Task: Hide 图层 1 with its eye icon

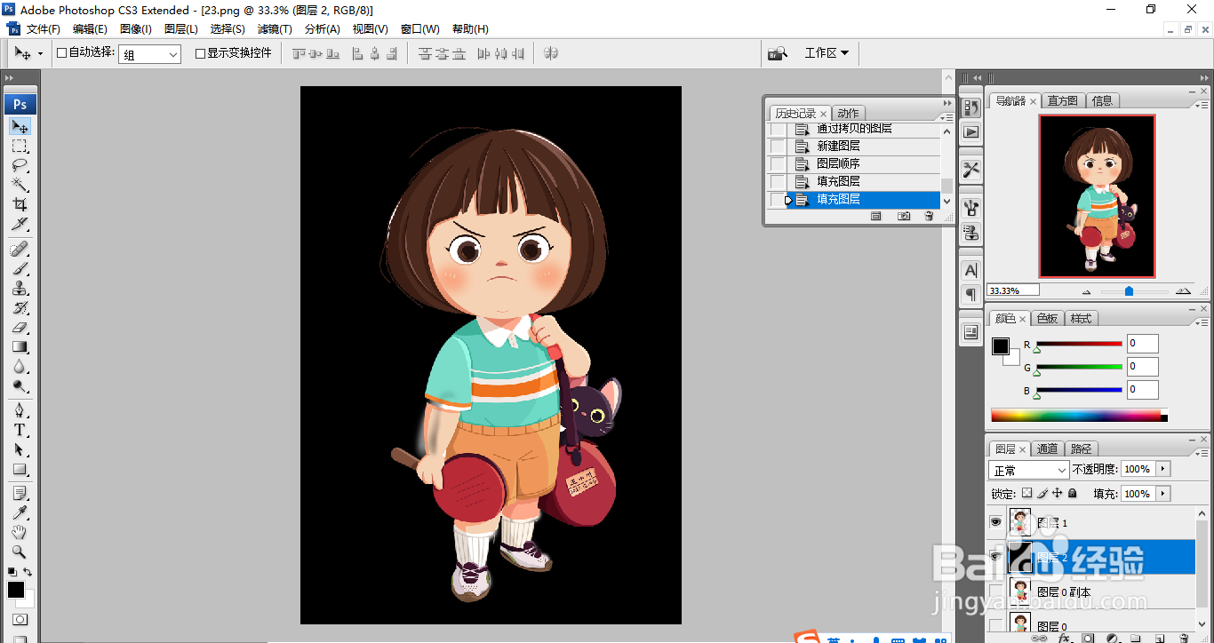Action: pos(995,523)
